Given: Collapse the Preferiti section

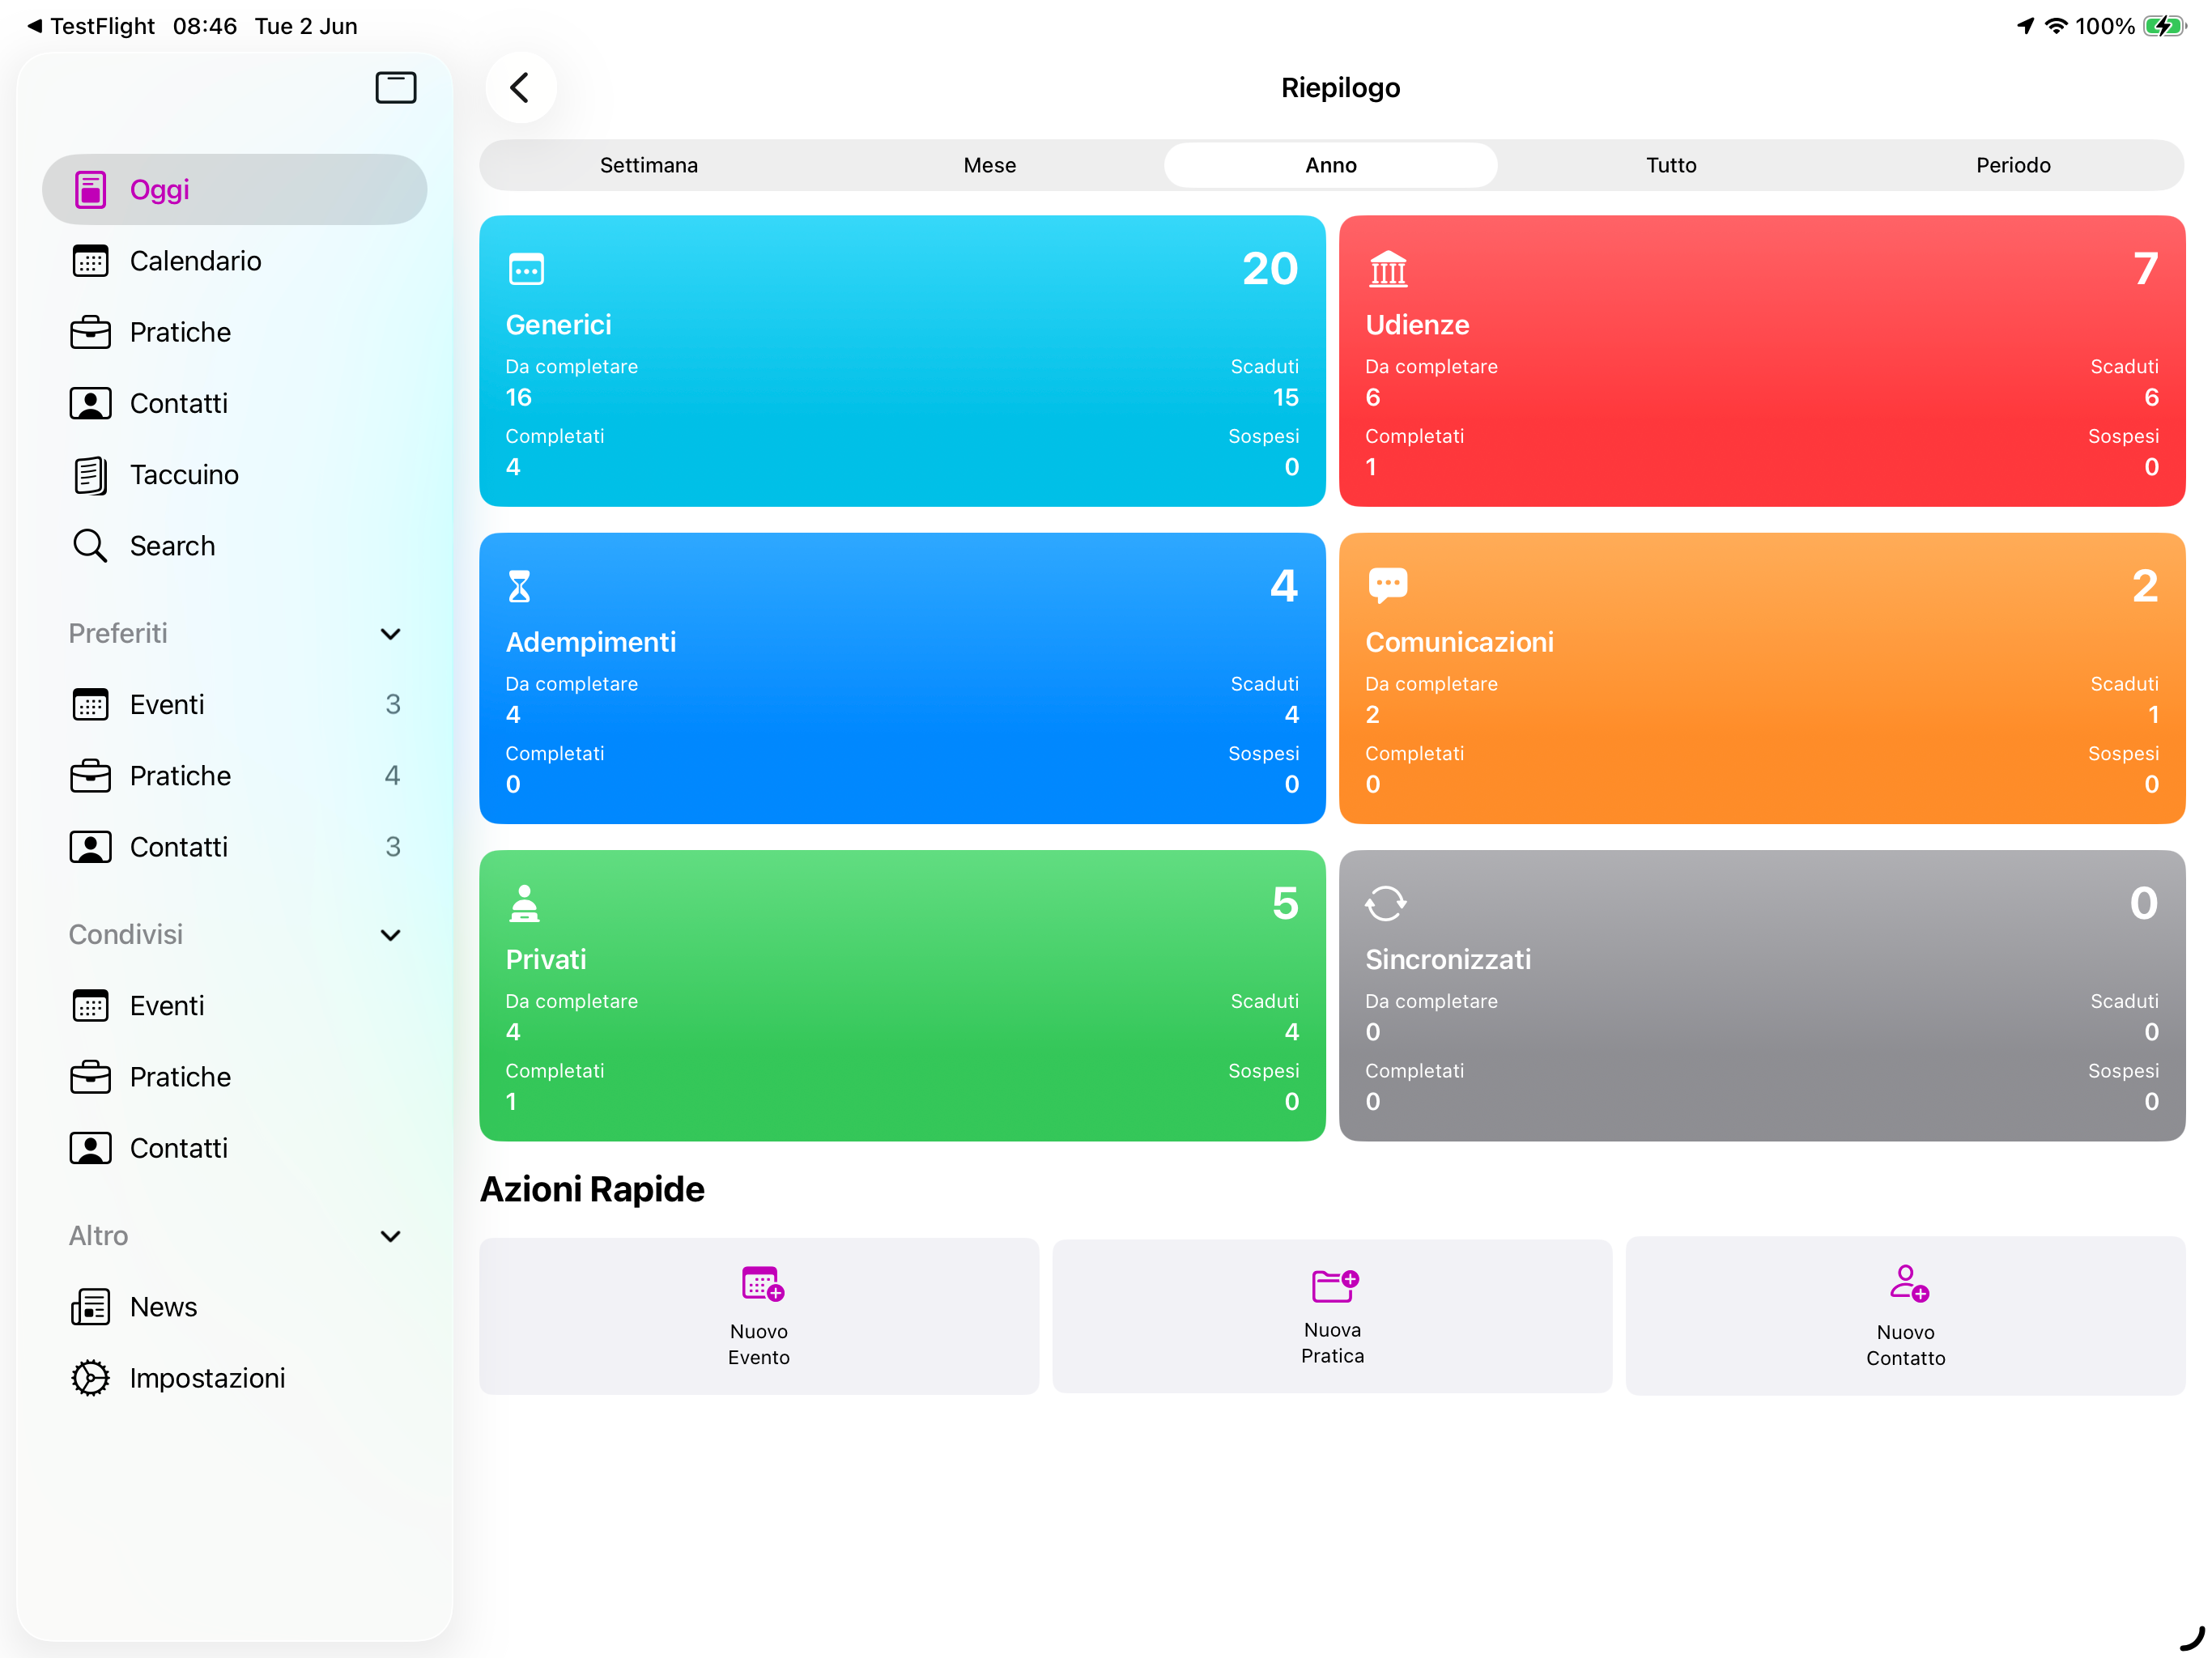Looking at the screenshot, I should coord(391,634).
